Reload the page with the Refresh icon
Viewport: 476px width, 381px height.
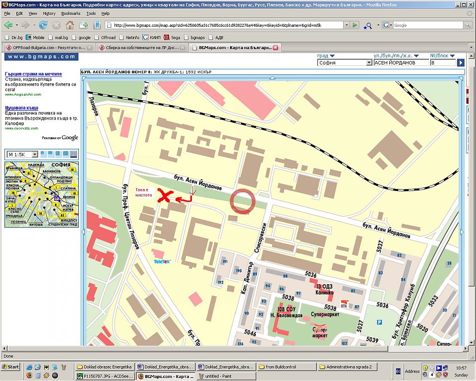pos(43,25)
